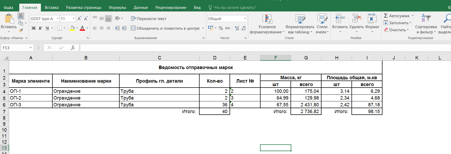Align text to middle of cell
This screenshot has height=154, width=451.
click(102, 19)
